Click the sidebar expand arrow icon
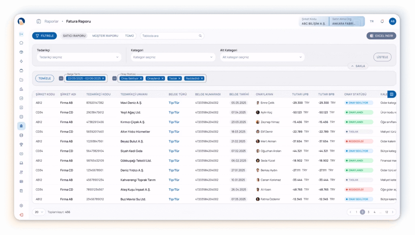 point(21,34)
